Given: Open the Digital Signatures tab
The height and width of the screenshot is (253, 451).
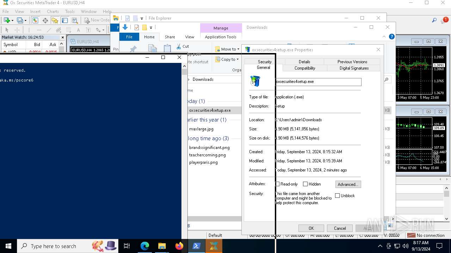Looking at the screenshot, I should [x=354, y=68].
